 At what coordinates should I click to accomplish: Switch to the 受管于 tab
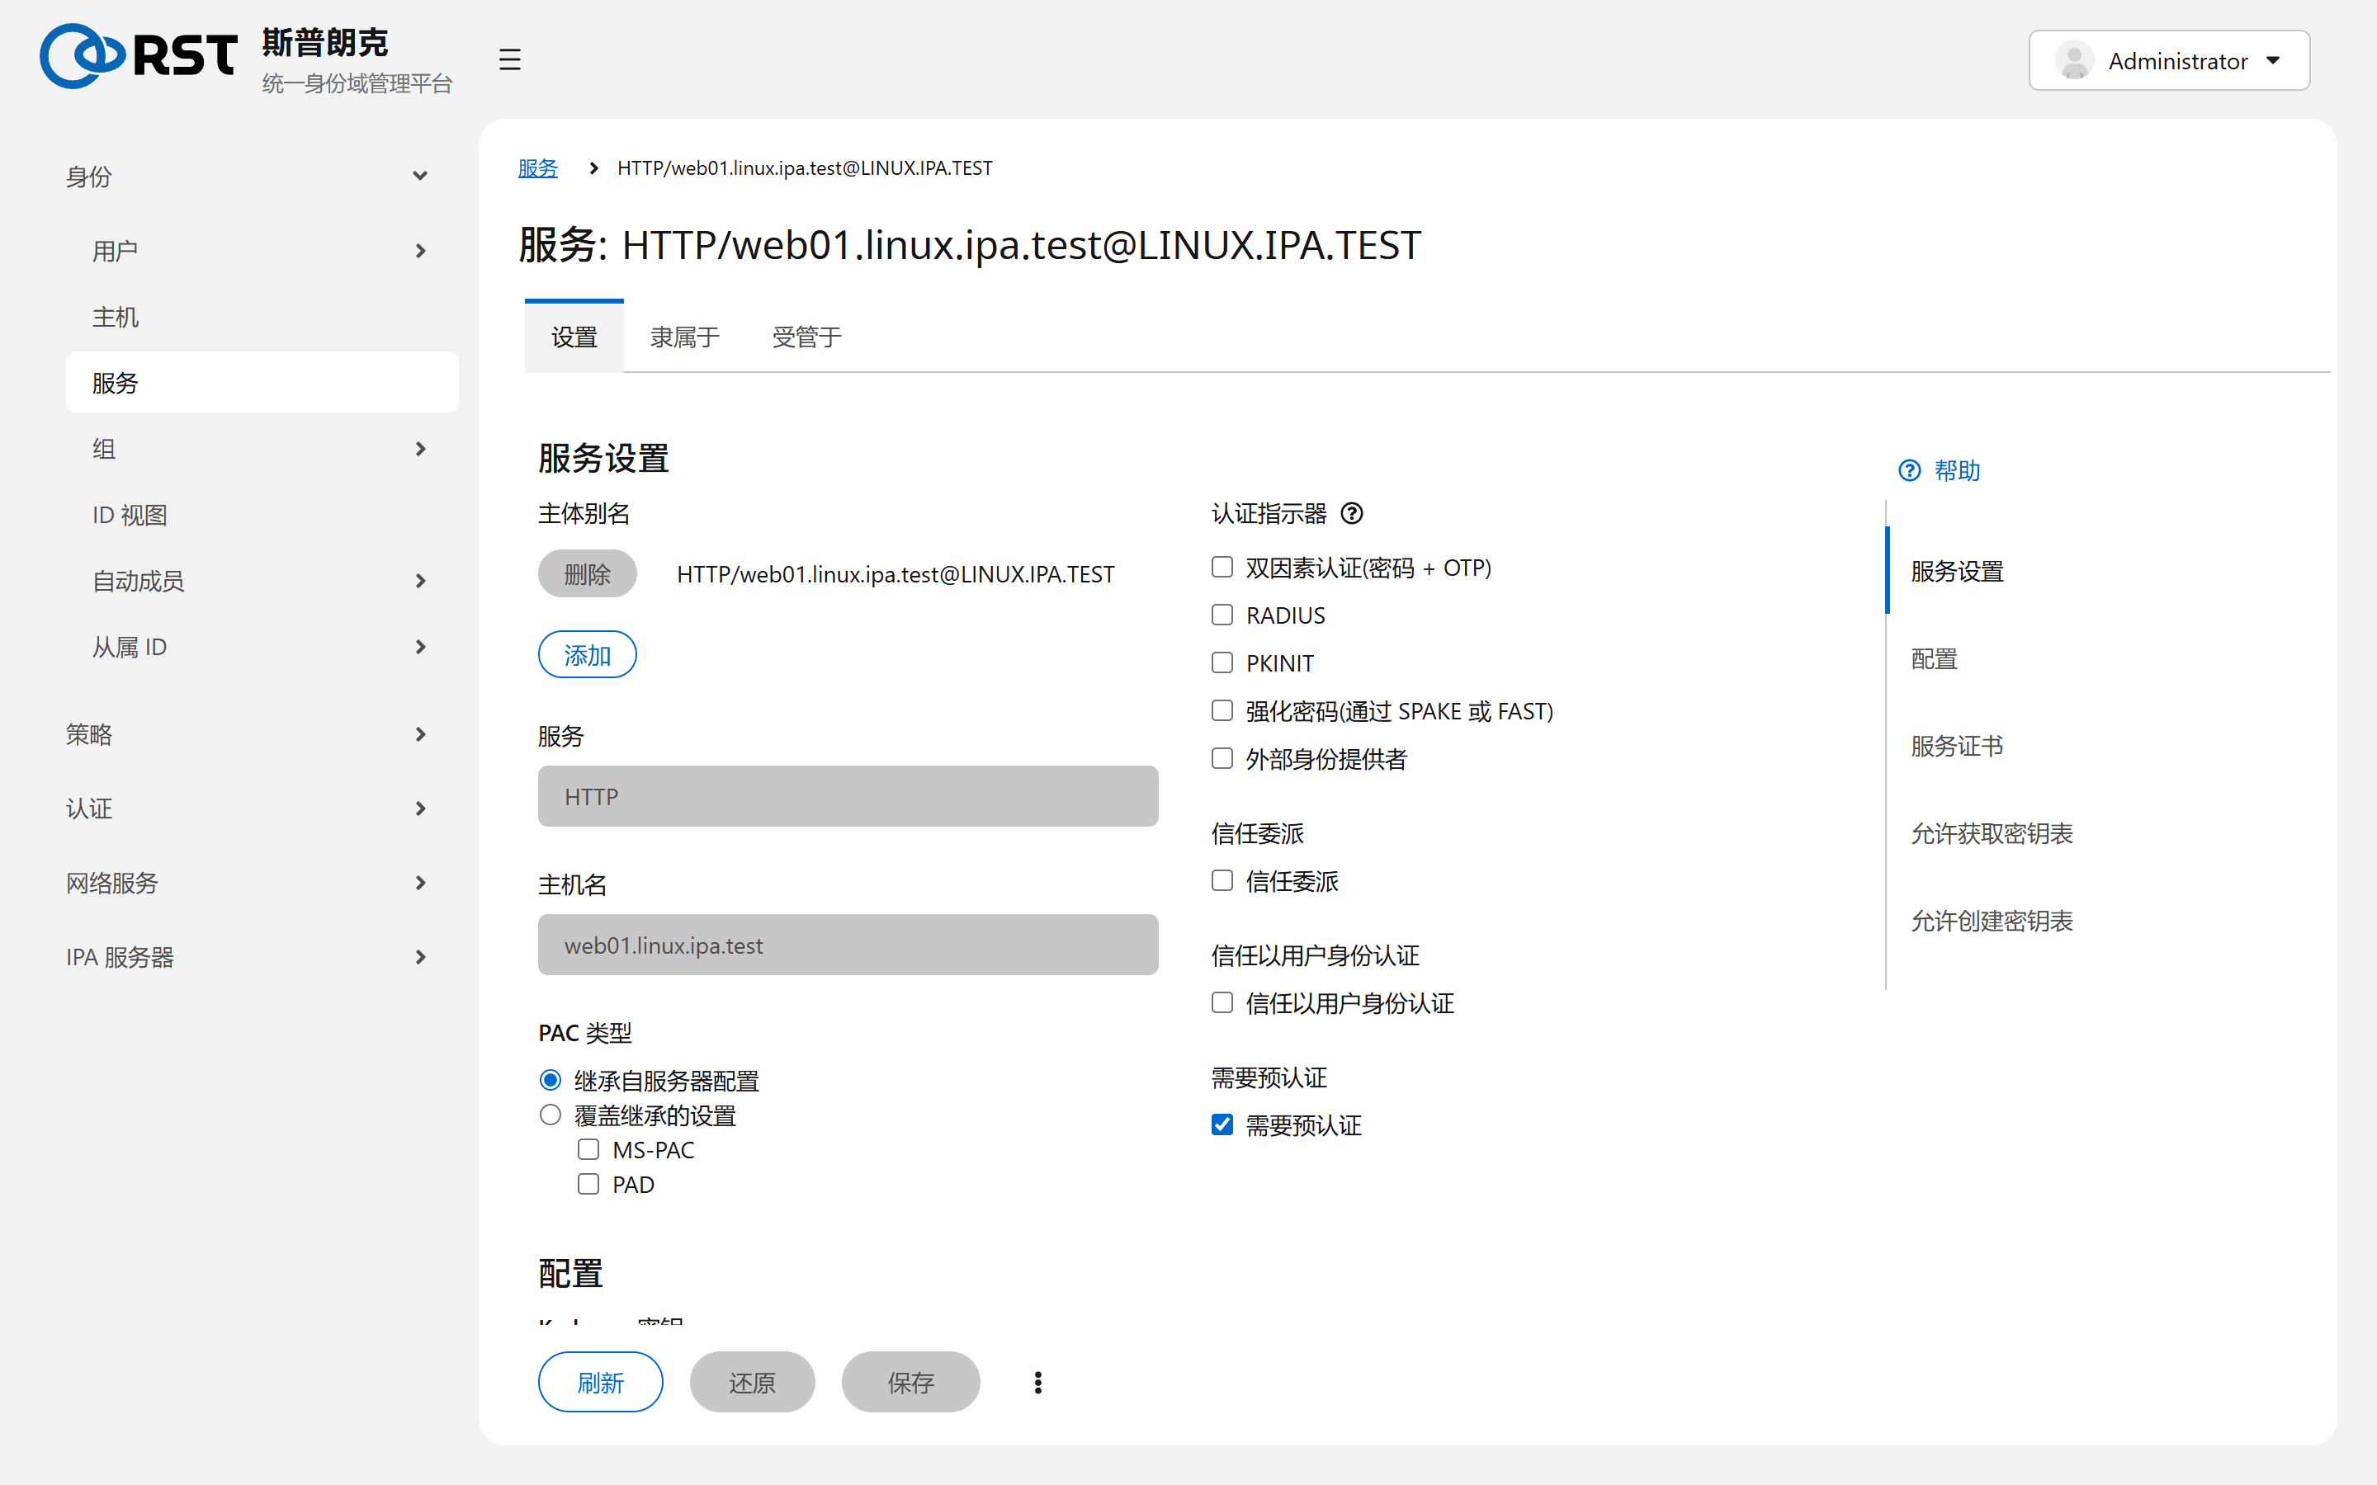pos(806,337)
